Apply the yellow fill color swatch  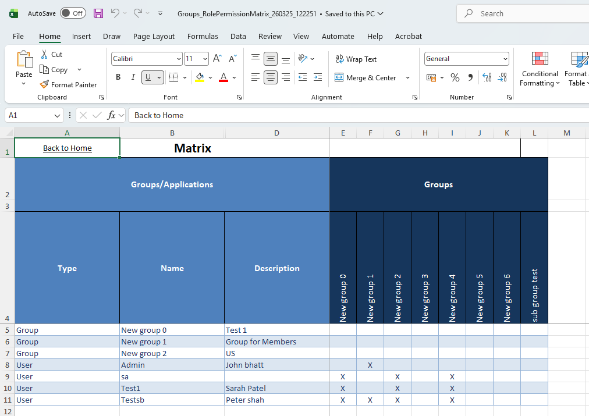pyautogui.click(x=200, y=77)
